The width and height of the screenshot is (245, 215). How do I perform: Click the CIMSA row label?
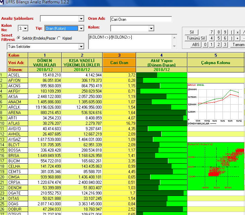[18, 177]
